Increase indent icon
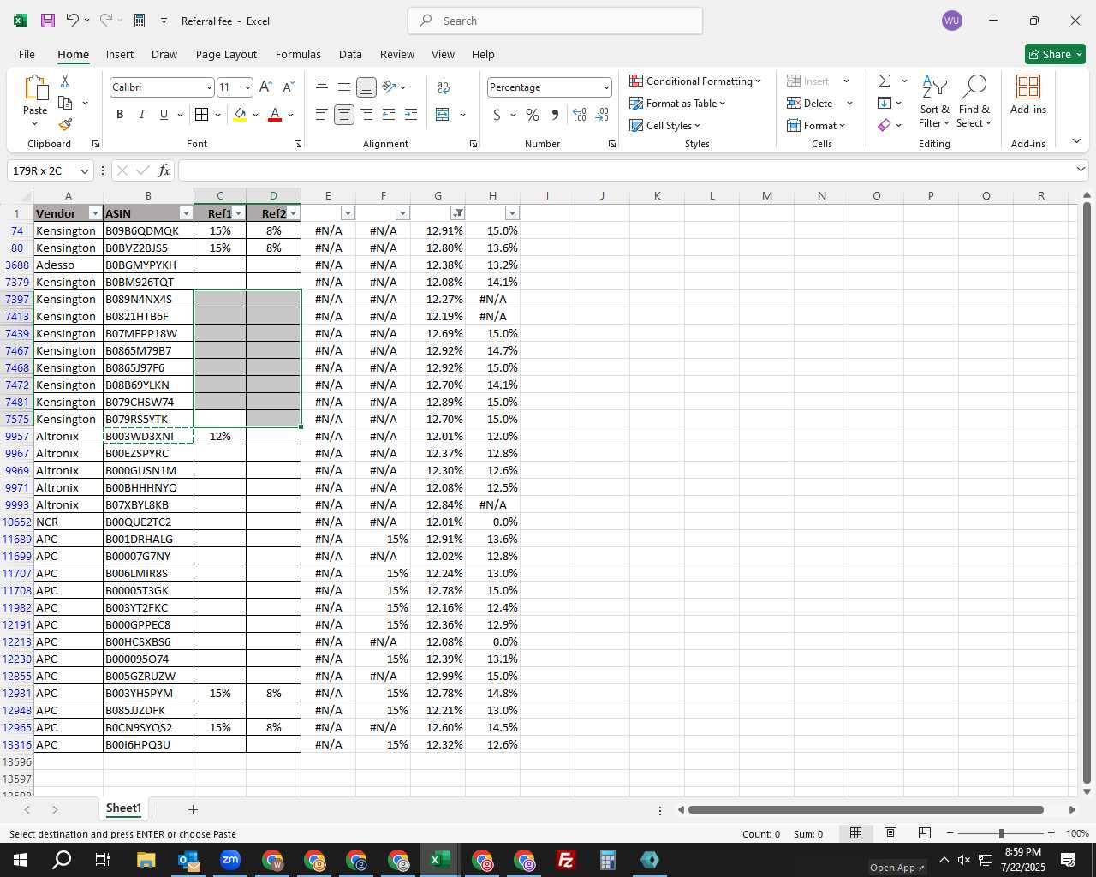Screen dimensions: 1096x877 [411, 115]
